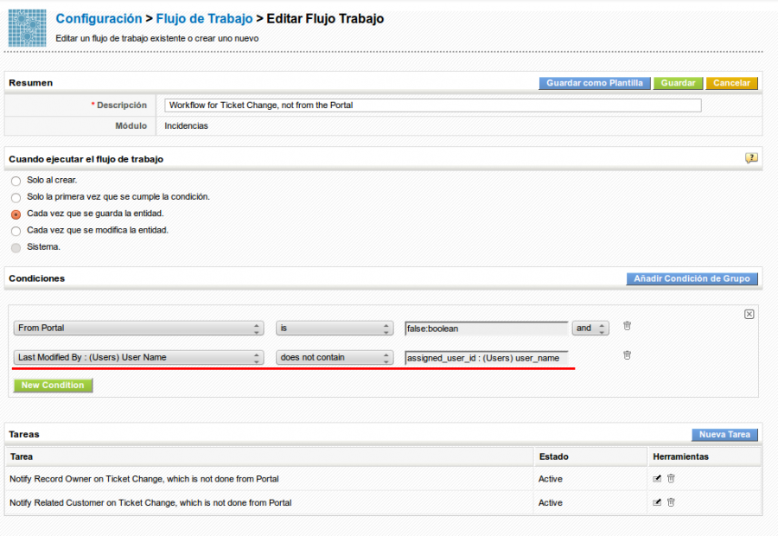The height and width of the screenshot is (536, 778).
Task: Close the condition group with X icon
Action: [749, 314]
